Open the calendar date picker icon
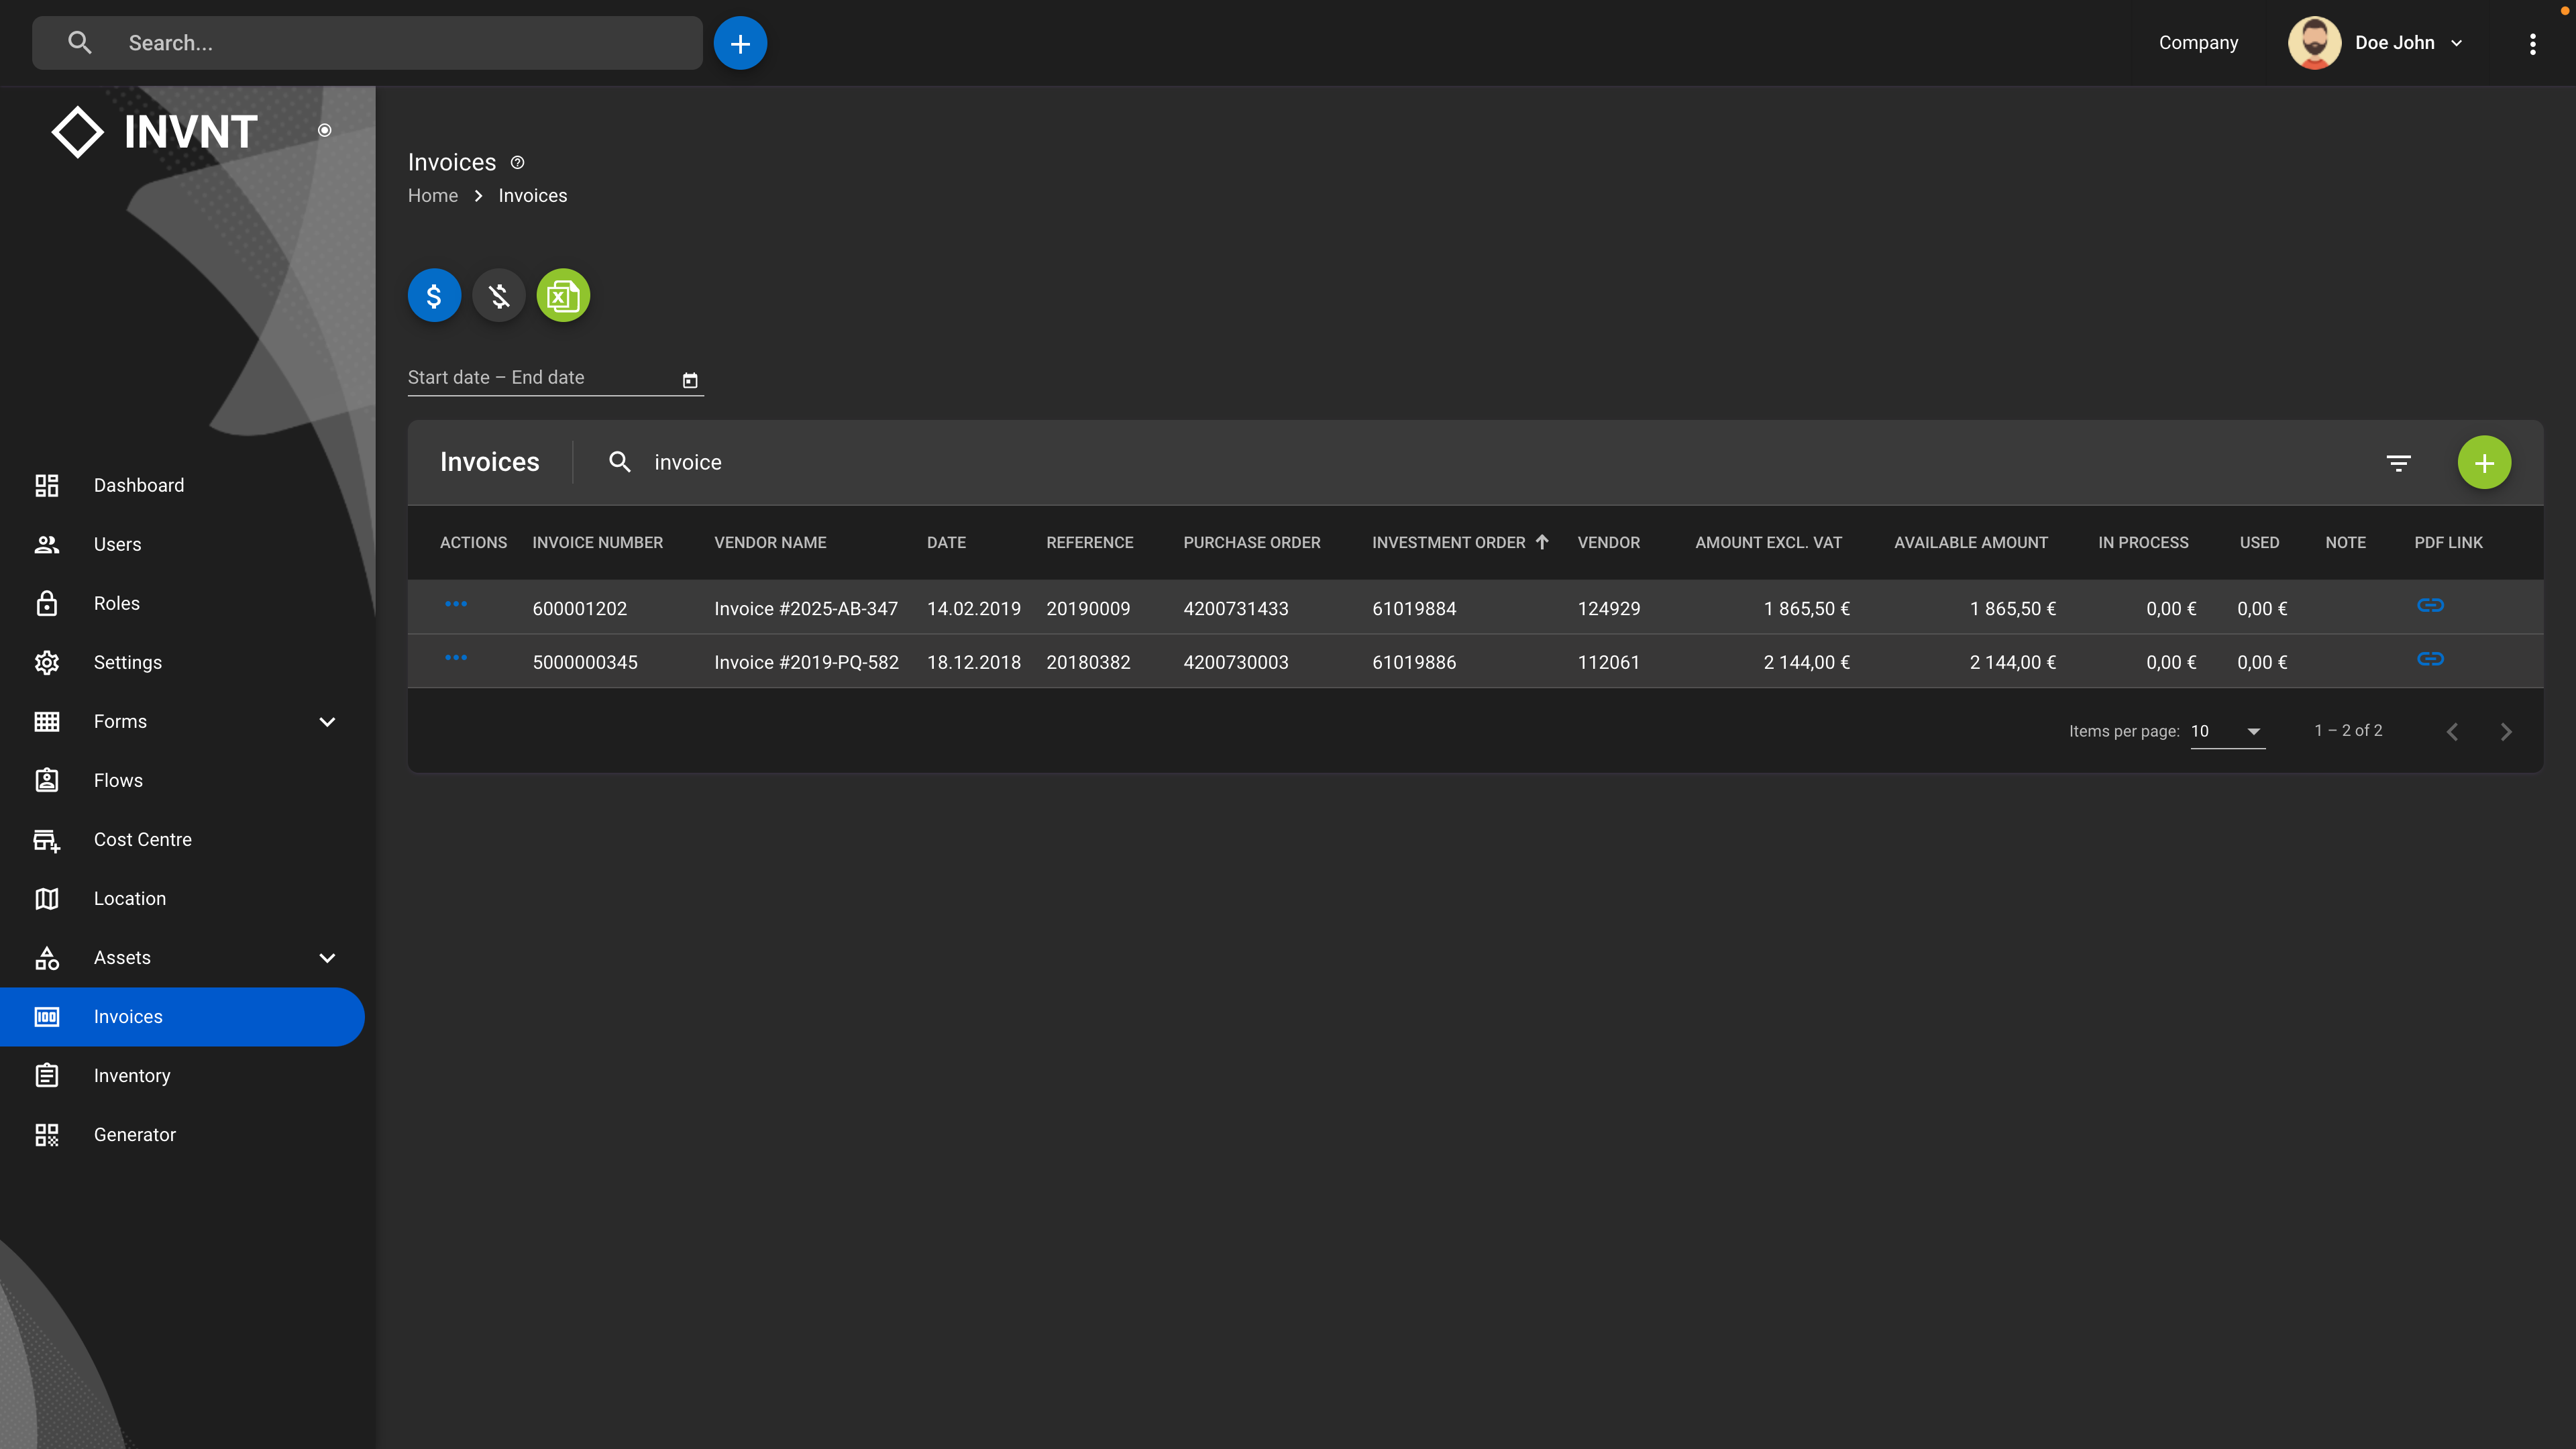Viewport: 2576px width, 1449px height. 690,380
